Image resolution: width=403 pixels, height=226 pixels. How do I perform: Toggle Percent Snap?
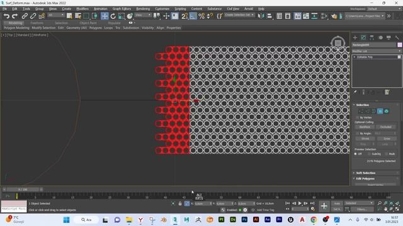(x=201, y=16)
